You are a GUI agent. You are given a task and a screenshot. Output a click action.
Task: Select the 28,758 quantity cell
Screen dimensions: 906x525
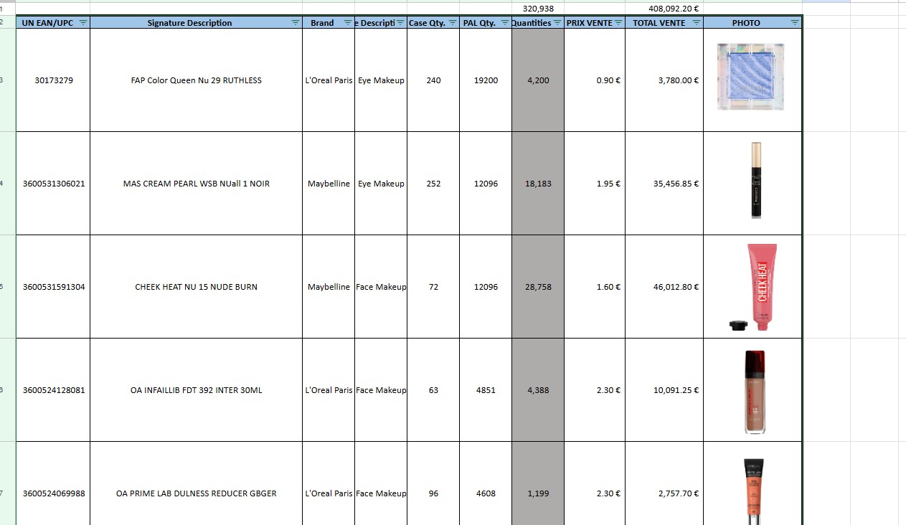538,287
